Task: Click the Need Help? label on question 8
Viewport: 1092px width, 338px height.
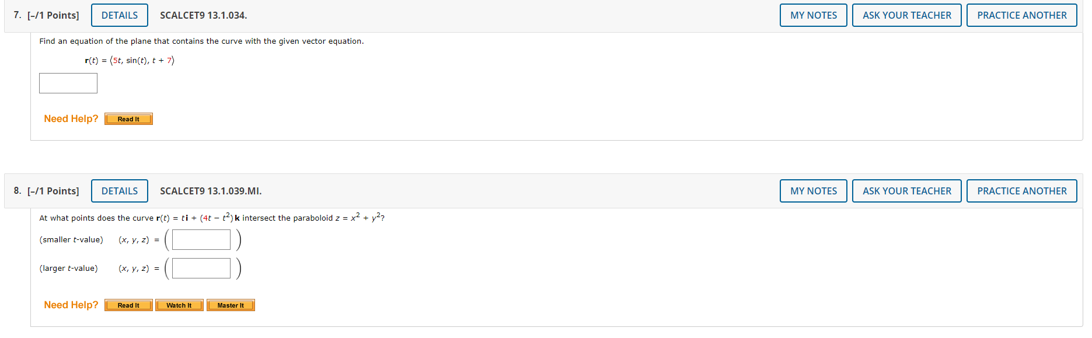Action: point(71,305)
